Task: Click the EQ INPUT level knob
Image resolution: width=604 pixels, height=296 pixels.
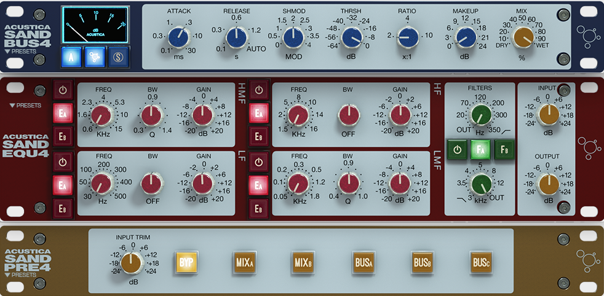Action: tap(548, 115)
